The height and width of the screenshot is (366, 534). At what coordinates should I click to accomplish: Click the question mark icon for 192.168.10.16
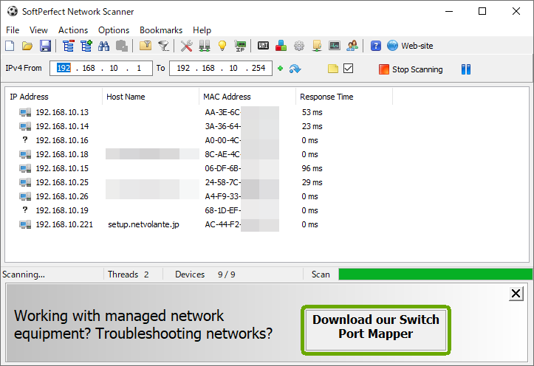coord(25,139)
